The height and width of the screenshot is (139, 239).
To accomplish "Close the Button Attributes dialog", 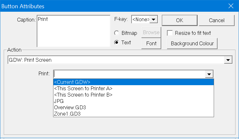I will 230,6.
